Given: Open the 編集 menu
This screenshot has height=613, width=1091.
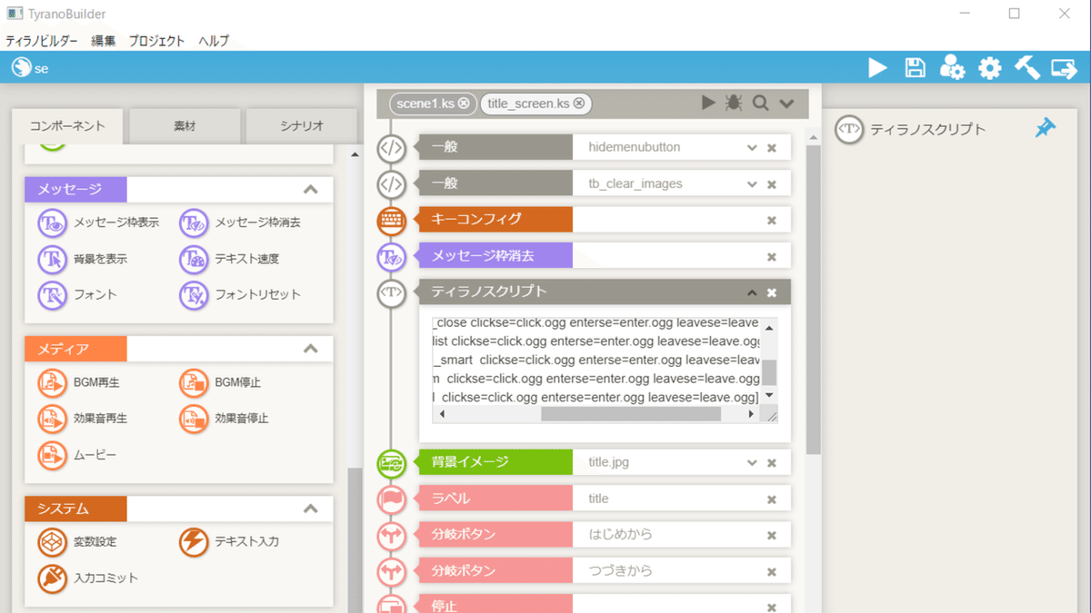Looking at the screenshot, I should click(x=103, y=41).
